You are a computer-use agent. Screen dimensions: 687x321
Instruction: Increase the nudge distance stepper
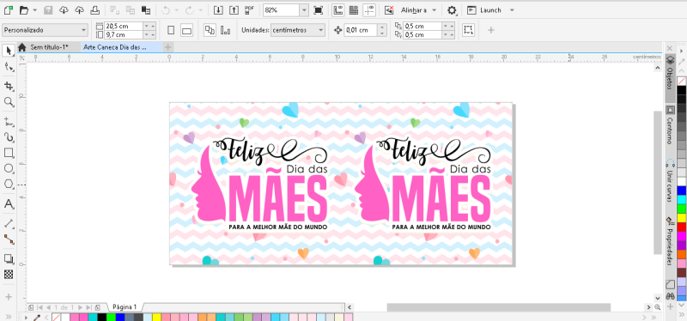(x=382, y=27)
